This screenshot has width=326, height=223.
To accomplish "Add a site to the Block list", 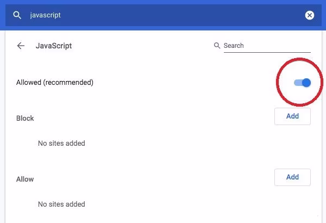I will click(x=292, y=116).
